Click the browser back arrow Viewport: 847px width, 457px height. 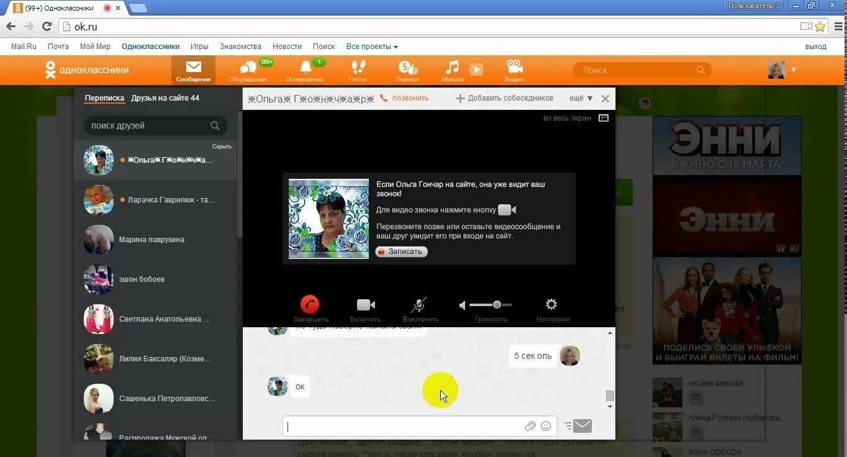pyautogui.click(x=11, y=26)
